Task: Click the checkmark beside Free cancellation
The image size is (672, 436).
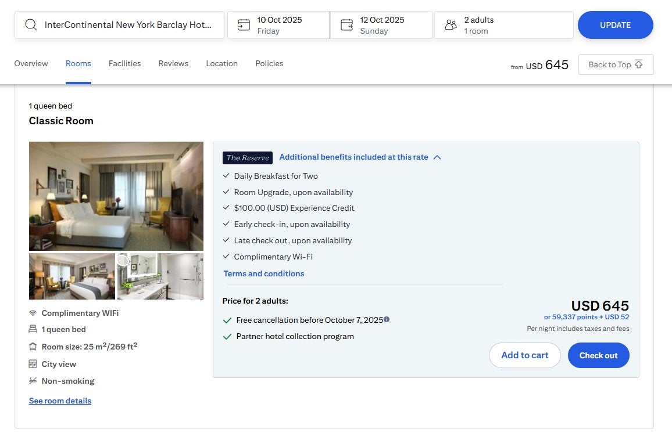Action: (227, 320)
